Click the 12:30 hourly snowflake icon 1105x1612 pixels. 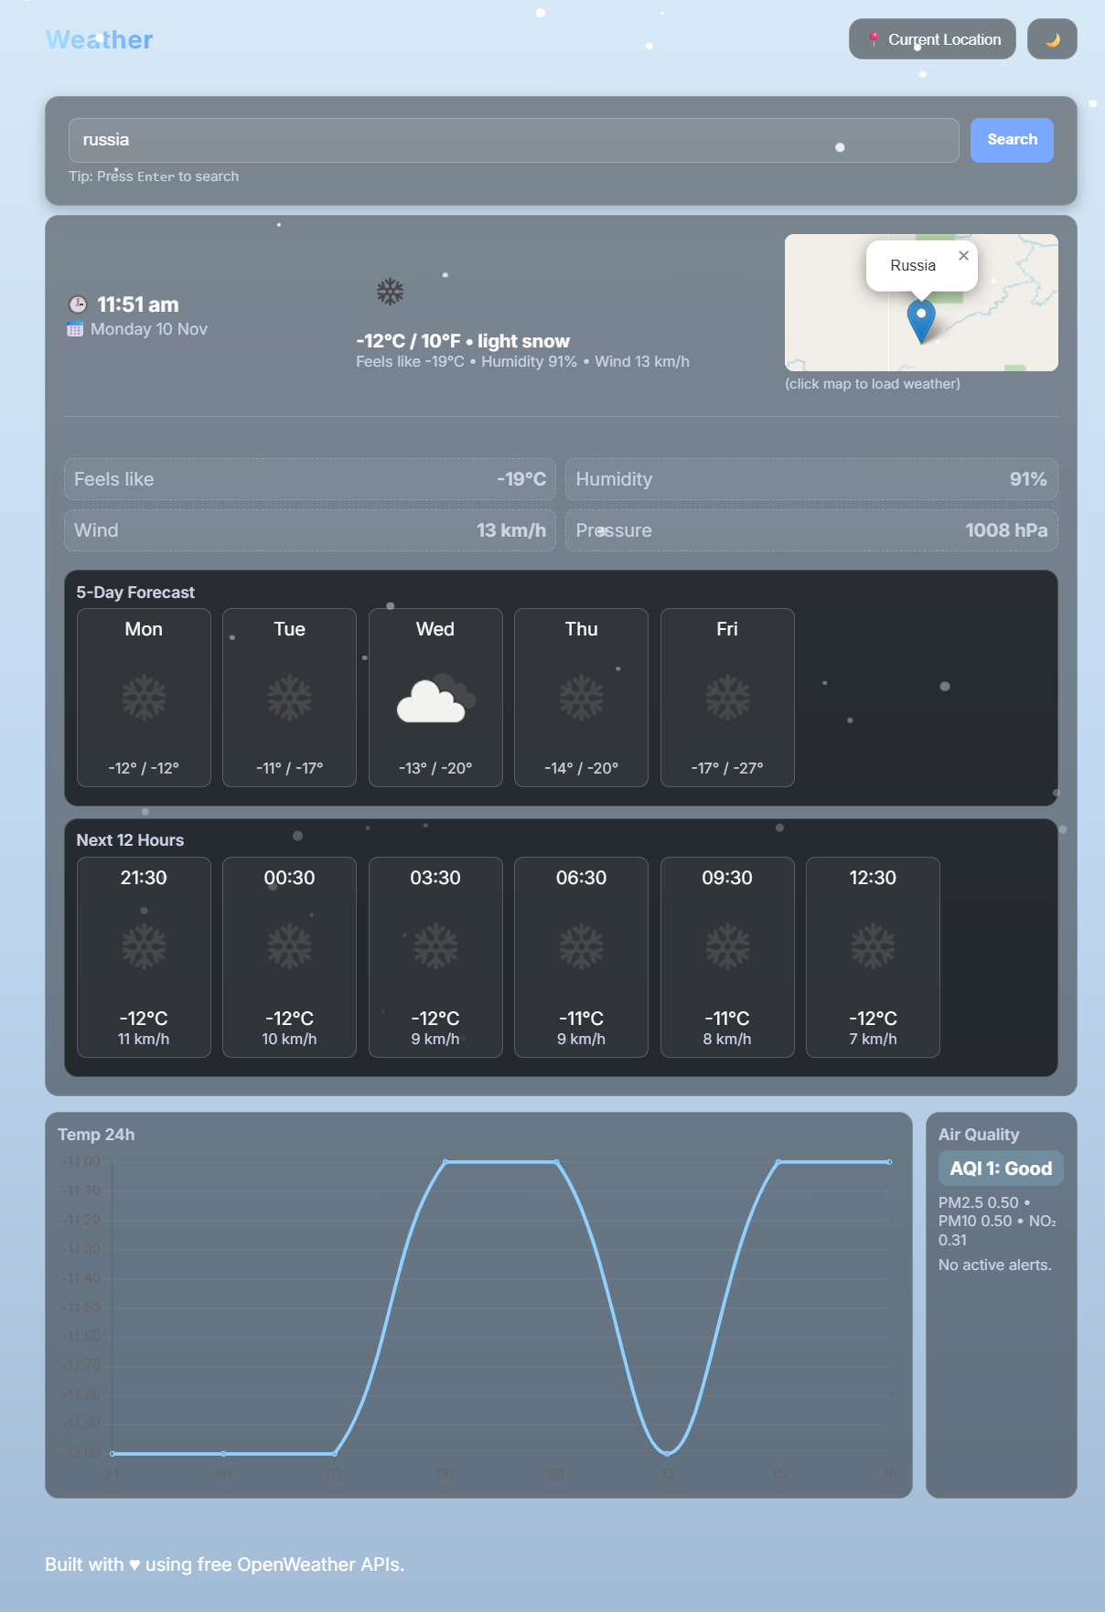tap(873, 946)
